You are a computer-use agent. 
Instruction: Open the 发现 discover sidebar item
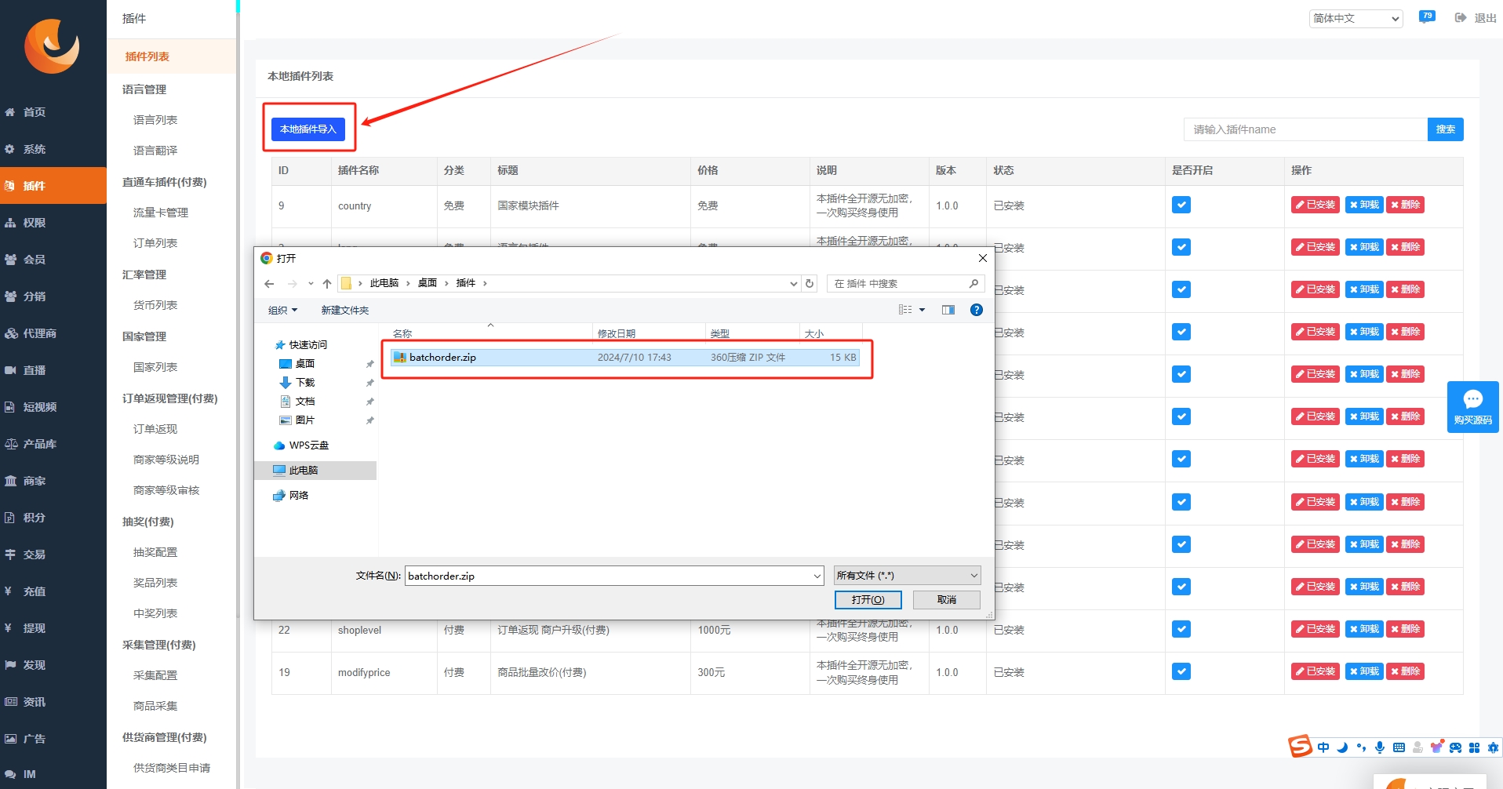(x=53, y=665)
